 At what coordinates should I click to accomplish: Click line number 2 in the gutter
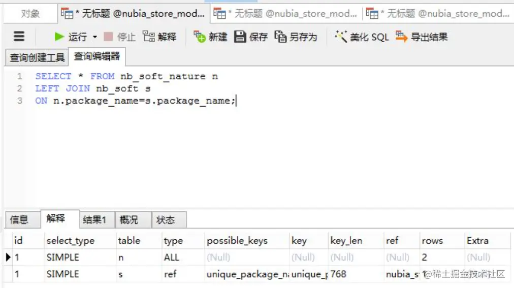pos(20,88)
